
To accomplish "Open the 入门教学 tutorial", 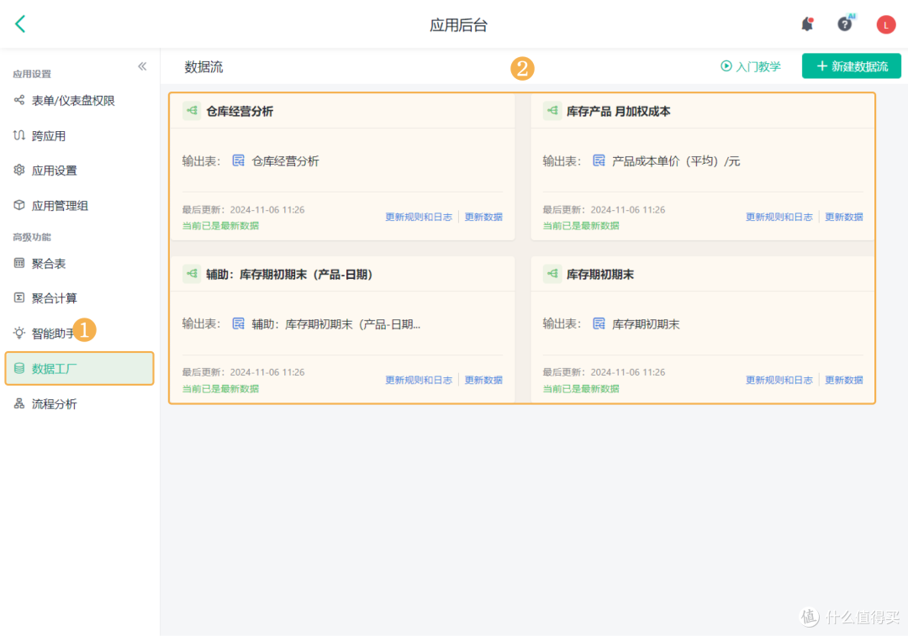I will point(750,66).
